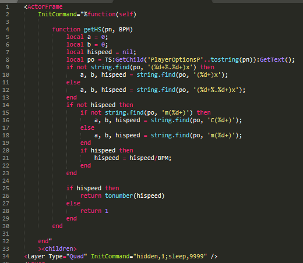303x263 pixels.
Task: Click the "hidden,1;sleep,9999" string on line 34
Action: pyautogui.click(x=170, y=257)
